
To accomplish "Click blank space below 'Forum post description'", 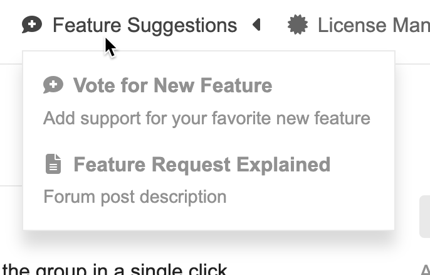I will (x=207, y=217).
